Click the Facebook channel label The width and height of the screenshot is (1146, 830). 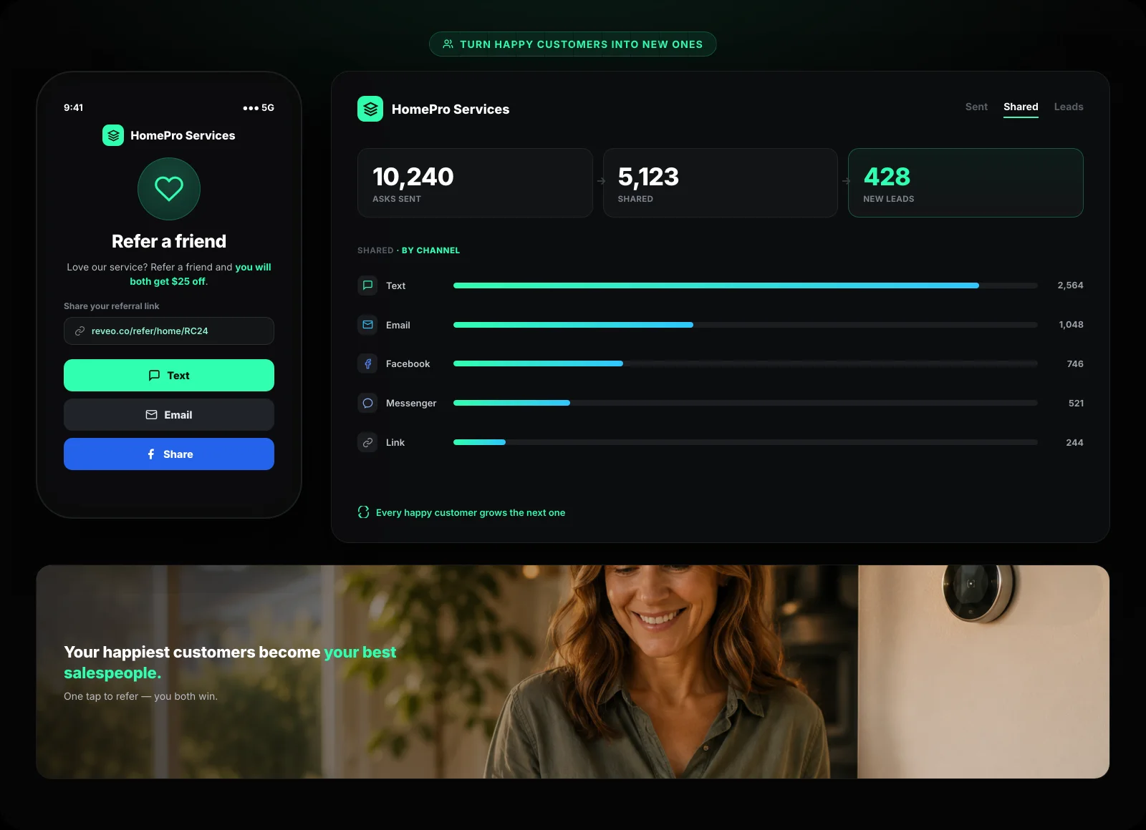pos(408,363)
